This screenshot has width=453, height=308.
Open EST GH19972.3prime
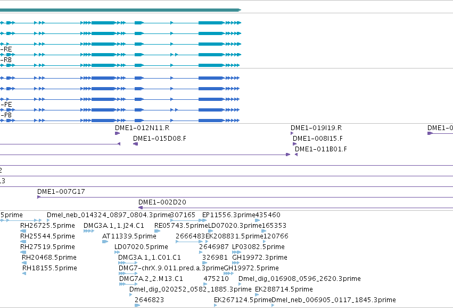coord(260,258)
